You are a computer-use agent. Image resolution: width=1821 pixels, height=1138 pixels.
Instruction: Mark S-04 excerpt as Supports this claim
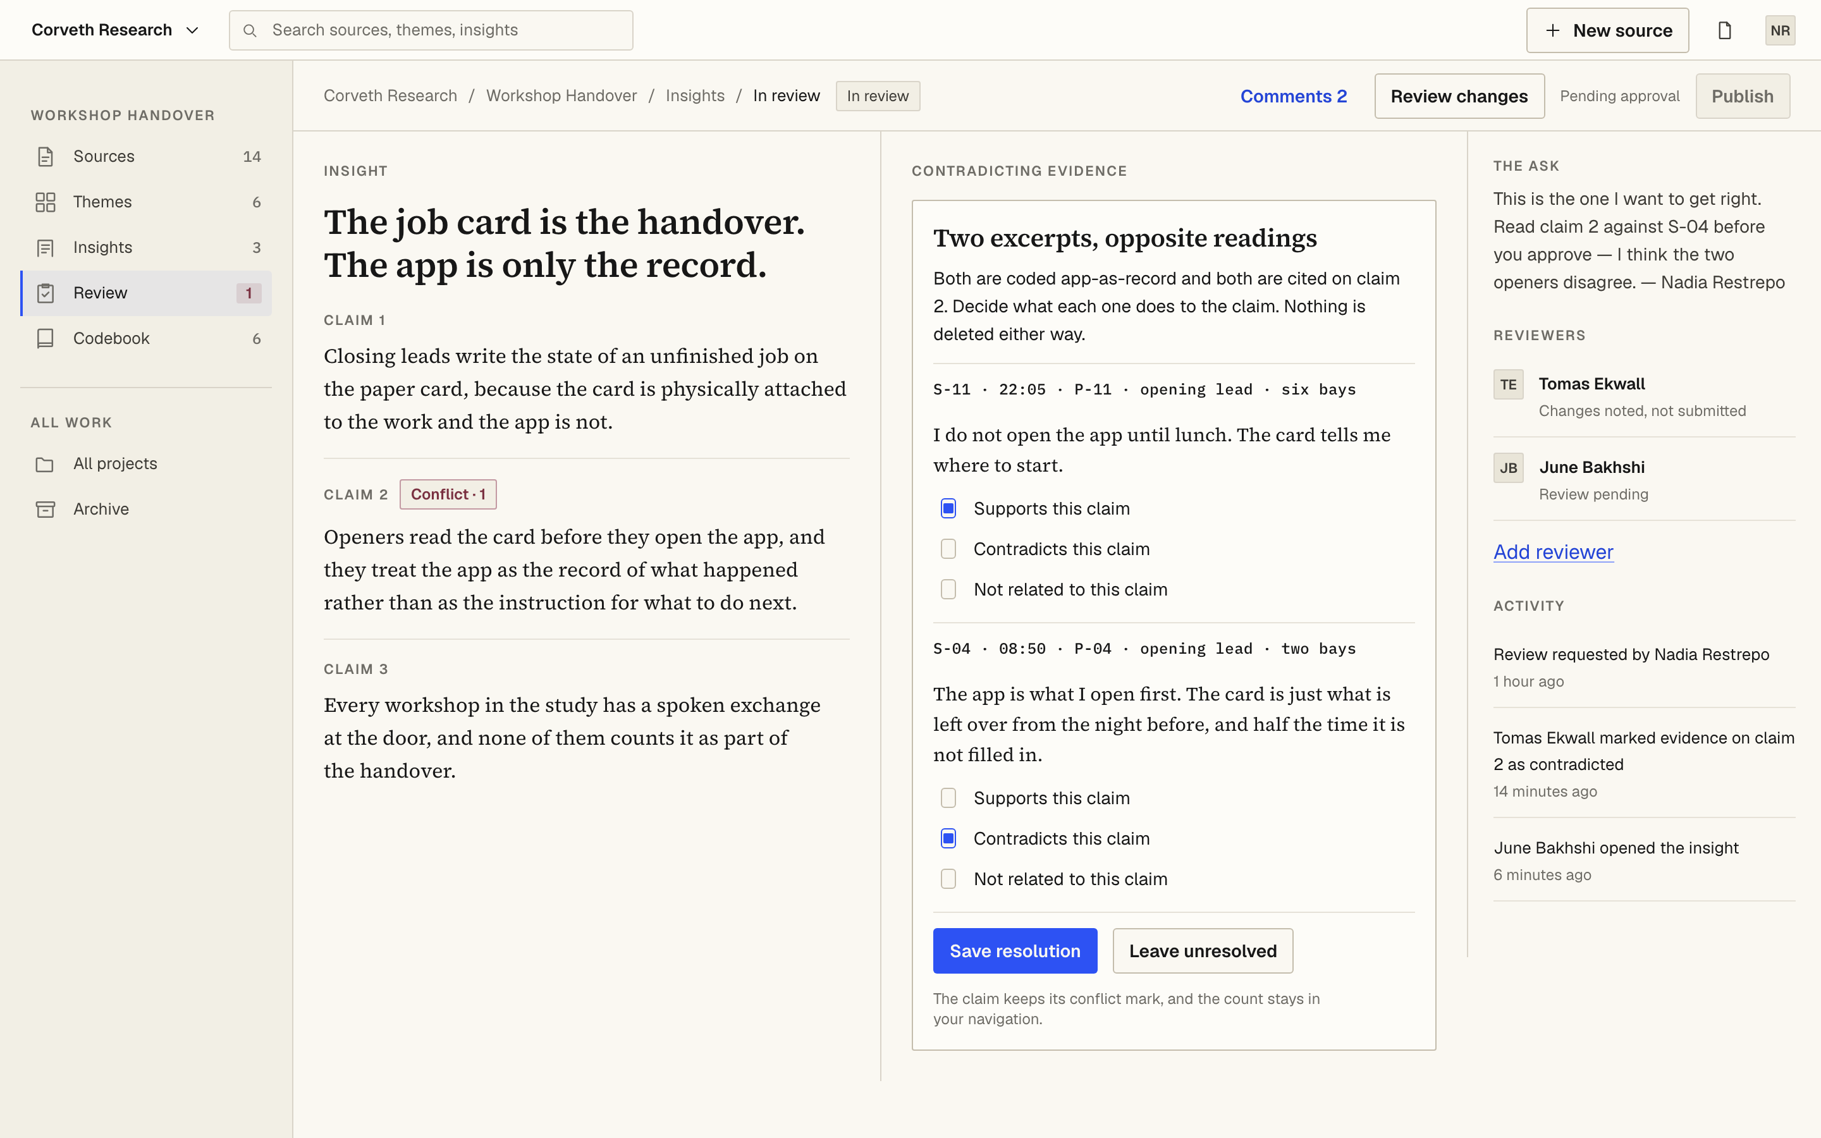point(948,798)
